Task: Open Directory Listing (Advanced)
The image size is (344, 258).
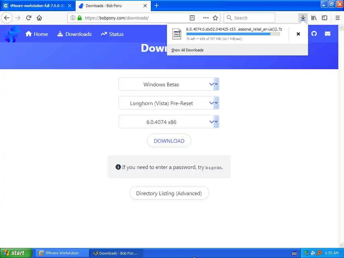Action: 169,193
